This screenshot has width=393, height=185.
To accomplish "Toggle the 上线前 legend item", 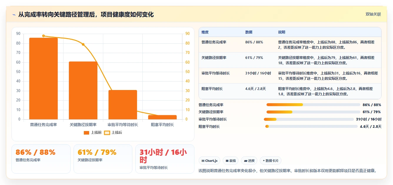I will click(93, 133).
